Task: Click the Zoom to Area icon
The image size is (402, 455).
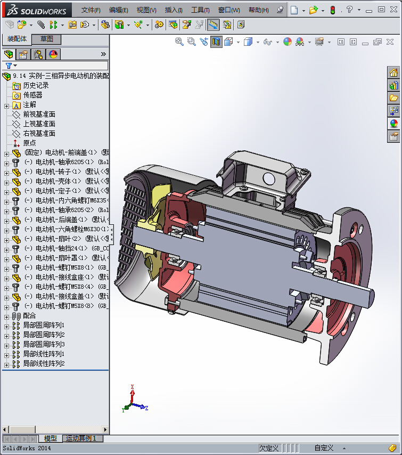Action: (x=192, y=42)
